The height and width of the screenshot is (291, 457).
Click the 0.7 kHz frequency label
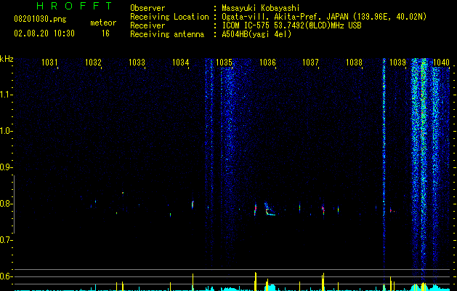click(6, 240)
